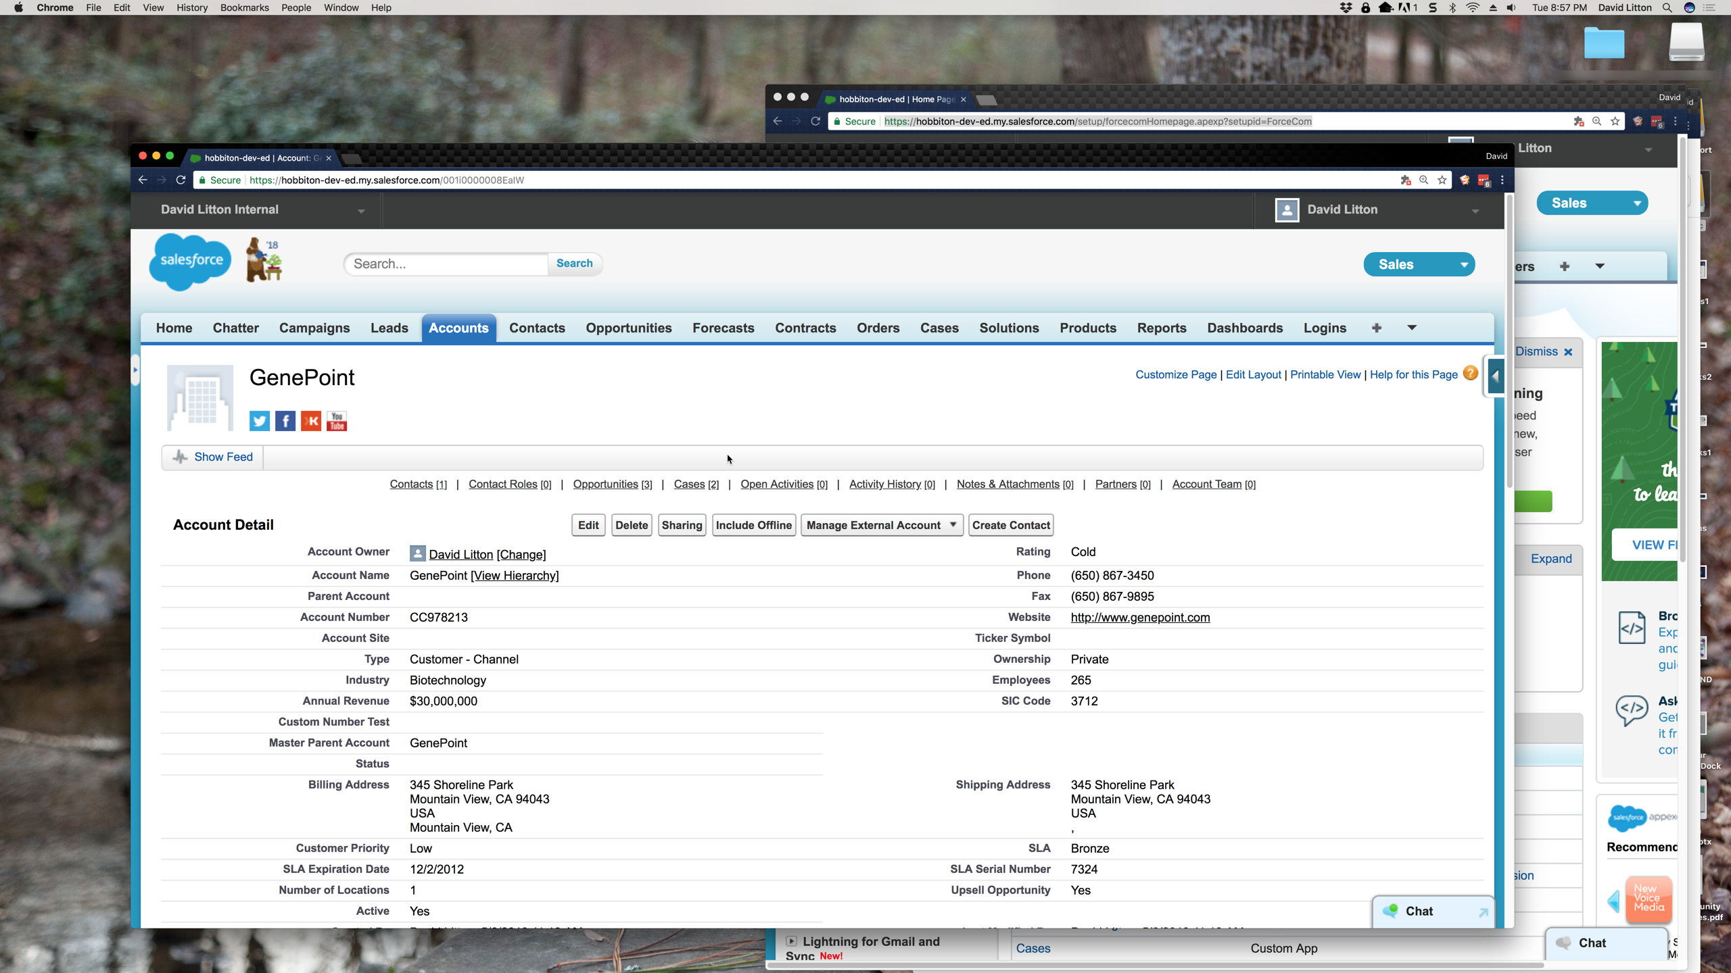Click the page's vertical scrollbar
1731x973 pixels.
tap(1509, 338)
